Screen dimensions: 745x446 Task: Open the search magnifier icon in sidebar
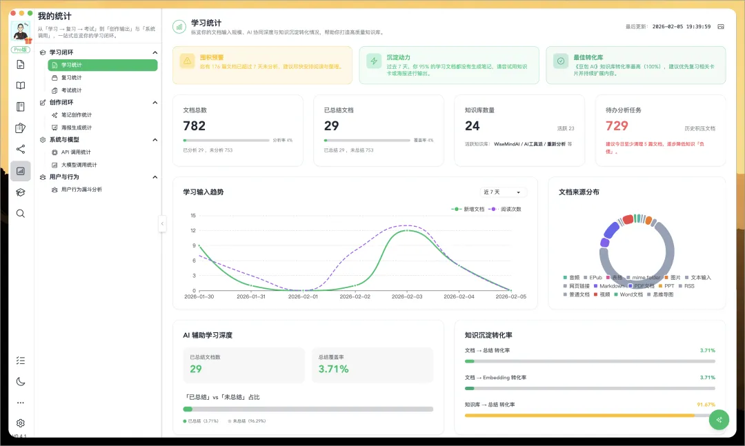pyautogui.click(x=20, y=214)
